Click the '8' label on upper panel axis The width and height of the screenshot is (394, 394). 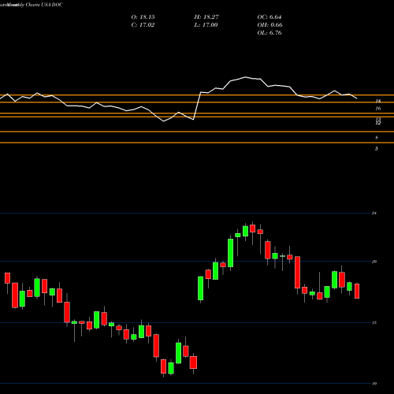click(x=377, y=138)
